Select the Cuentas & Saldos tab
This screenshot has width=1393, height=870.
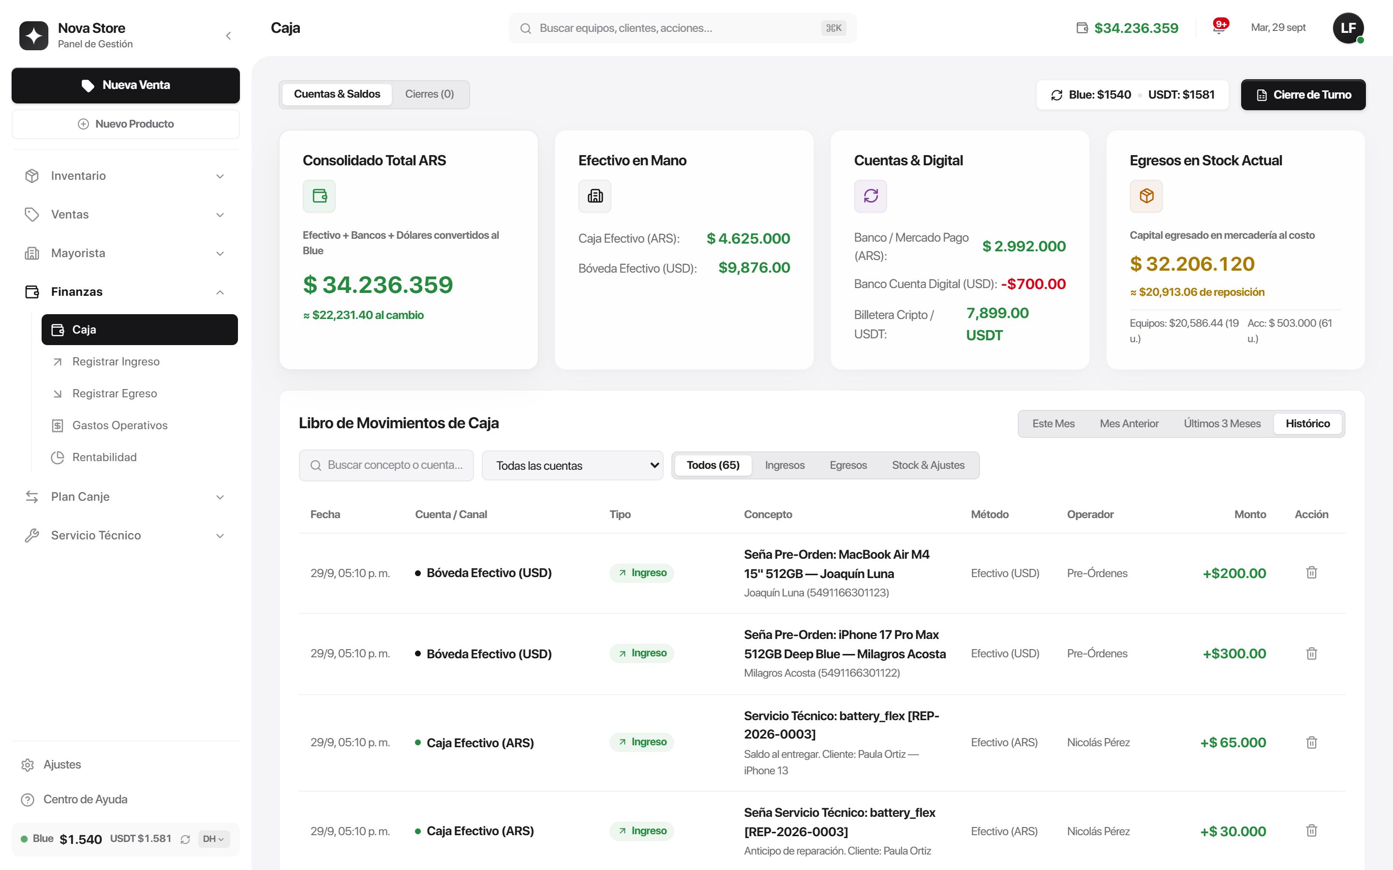coord(337,94)
